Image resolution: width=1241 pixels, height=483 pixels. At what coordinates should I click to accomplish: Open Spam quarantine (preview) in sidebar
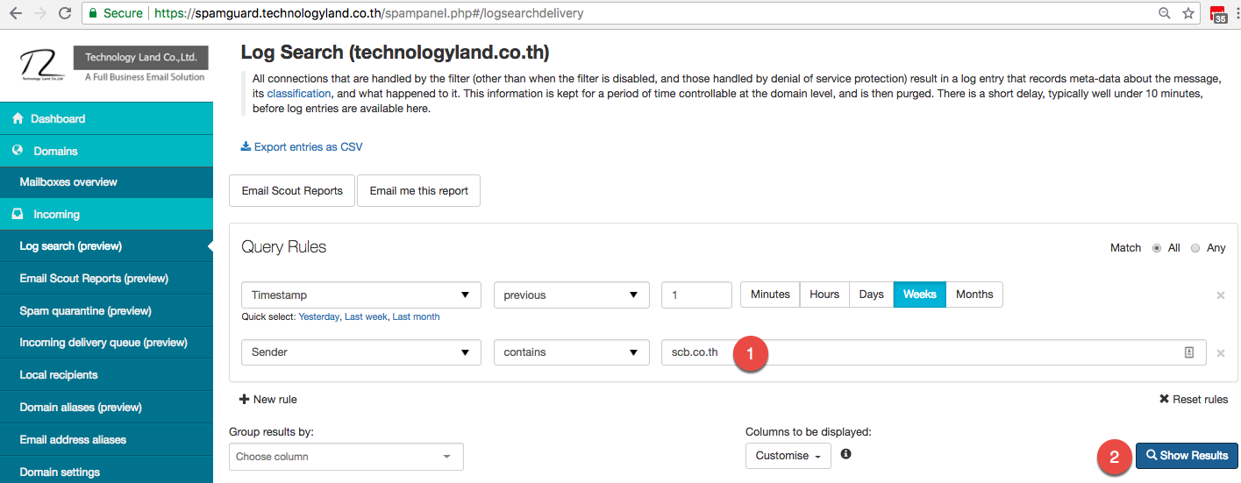coord(86,310)
